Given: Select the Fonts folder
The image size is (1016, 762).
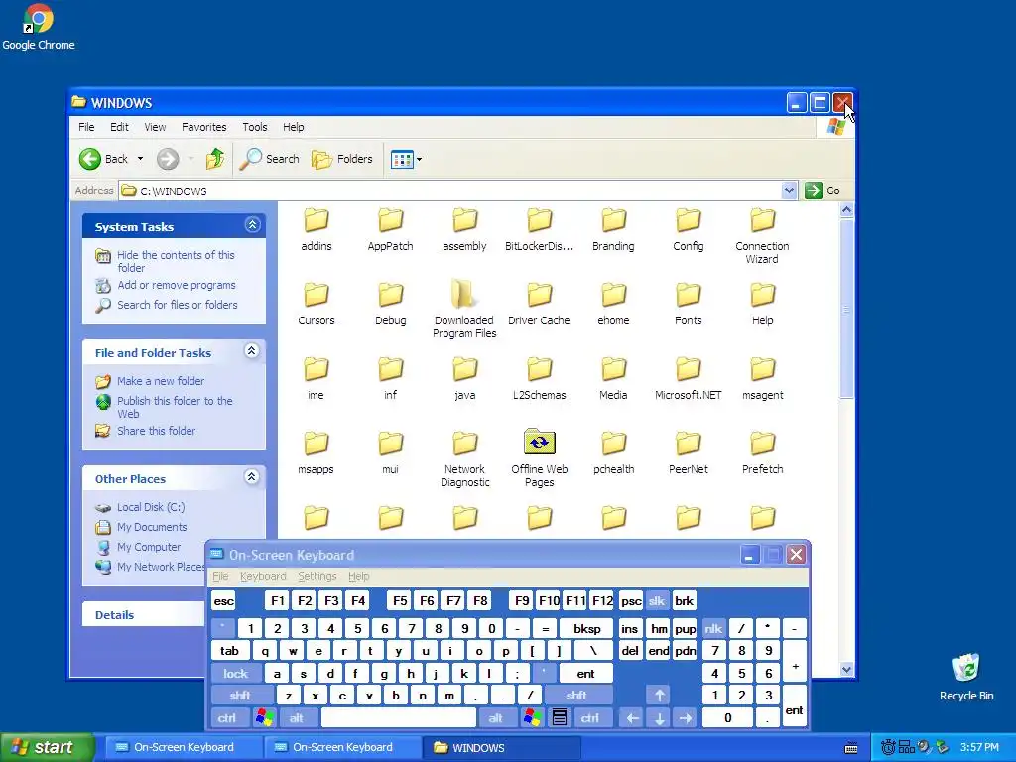Looking at the screenshot, I should 689,304.
